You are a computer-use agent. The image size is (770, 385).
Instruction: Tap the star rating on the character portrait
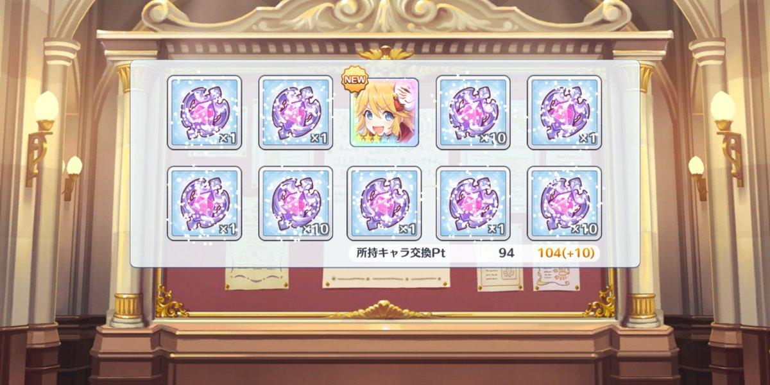click(363, 139)
